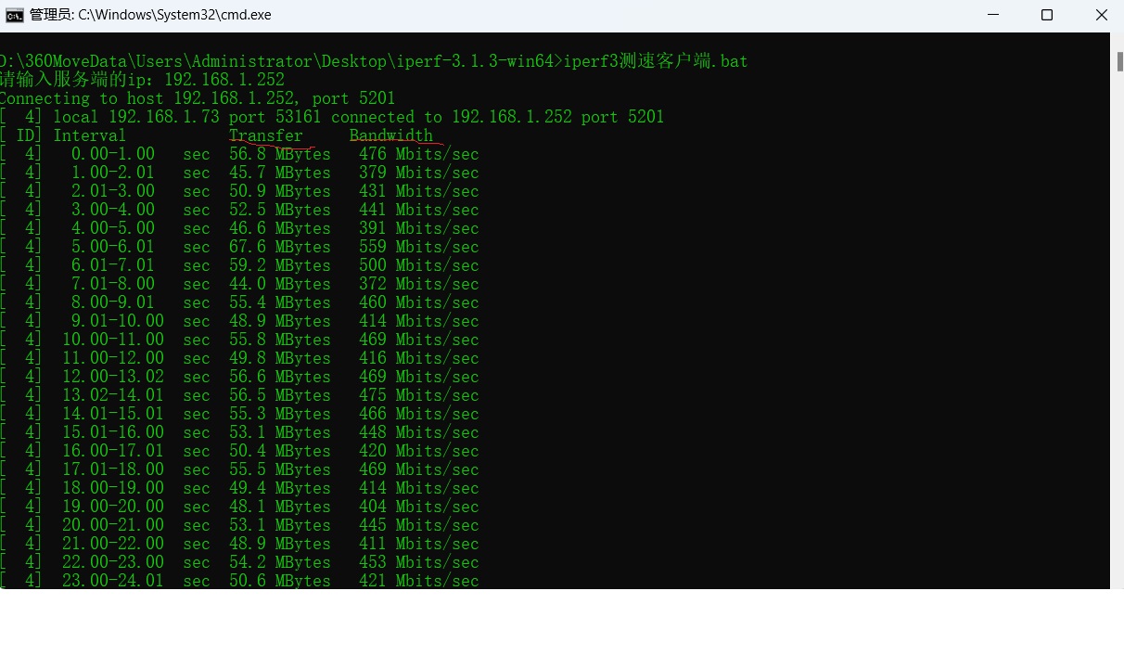This screenshot has width=1124, height=668.
Task: Click the 559 Mbits/sec bandwidth value
Action: tap(419, 247)
